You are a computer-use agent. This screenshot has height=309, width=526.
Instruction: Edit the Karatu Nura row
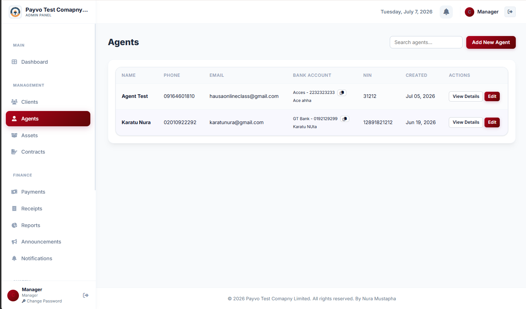492,122
